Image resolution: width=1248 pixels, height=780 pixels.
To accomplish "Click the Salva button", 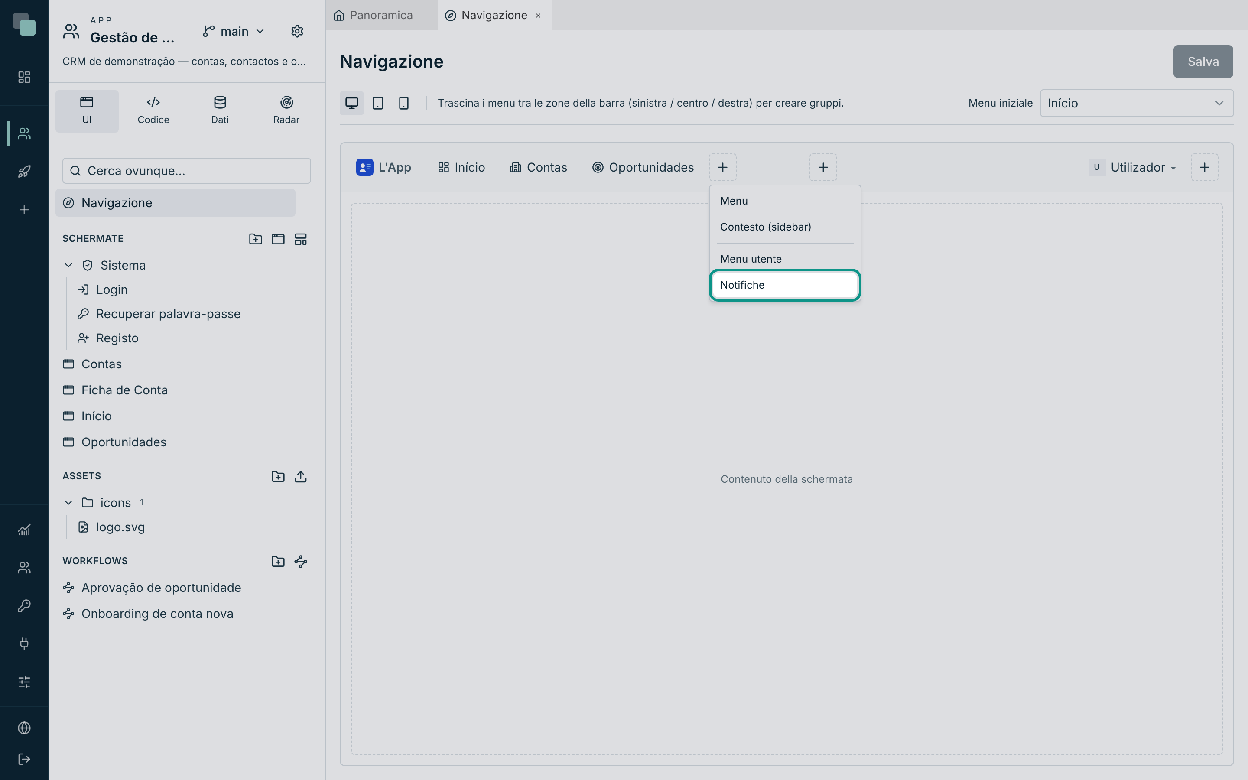I will (1202, 62).
